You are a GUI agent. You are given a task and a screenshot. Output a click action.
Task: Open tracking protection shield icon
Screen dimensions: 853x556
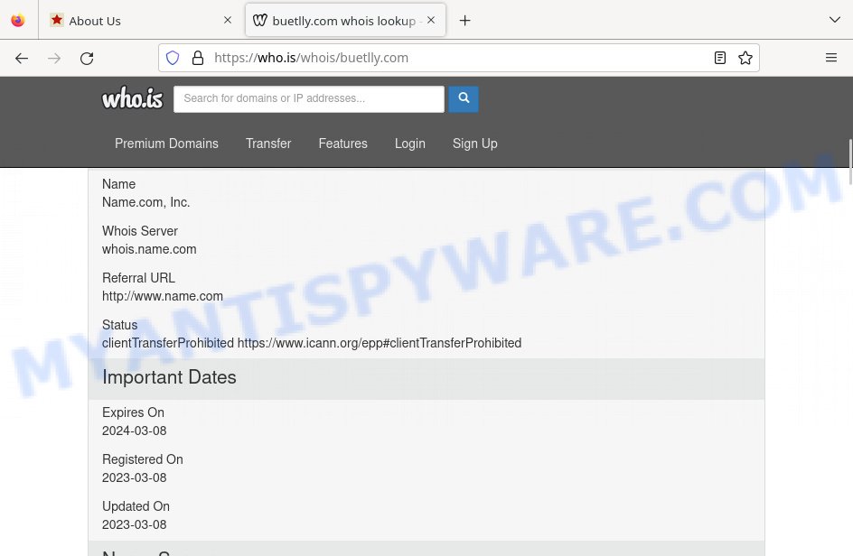[x=173, y=58]
